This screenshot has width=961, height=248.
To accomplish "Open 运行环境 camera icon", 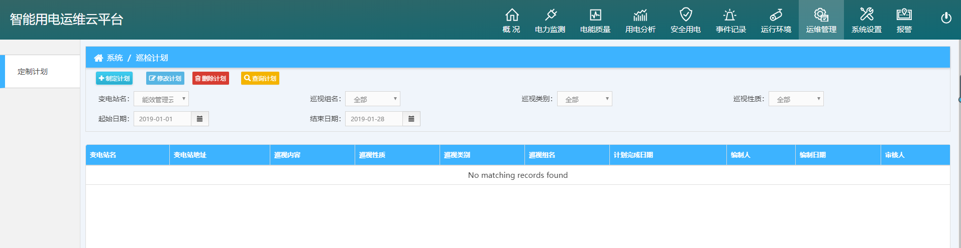I will (776, 15).
